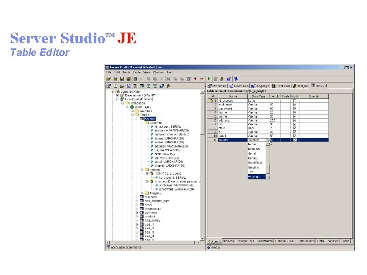Click the binoculars find icon
Image resolution: width=367 pixels, height=275 pixels.
click(x=168, y=79)
